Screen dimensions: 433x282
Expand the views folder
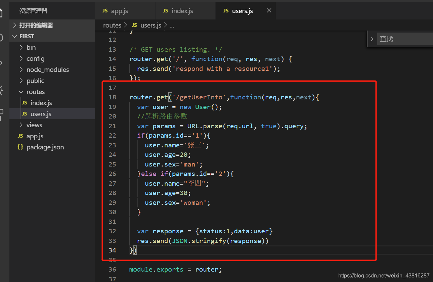point(52,125)
